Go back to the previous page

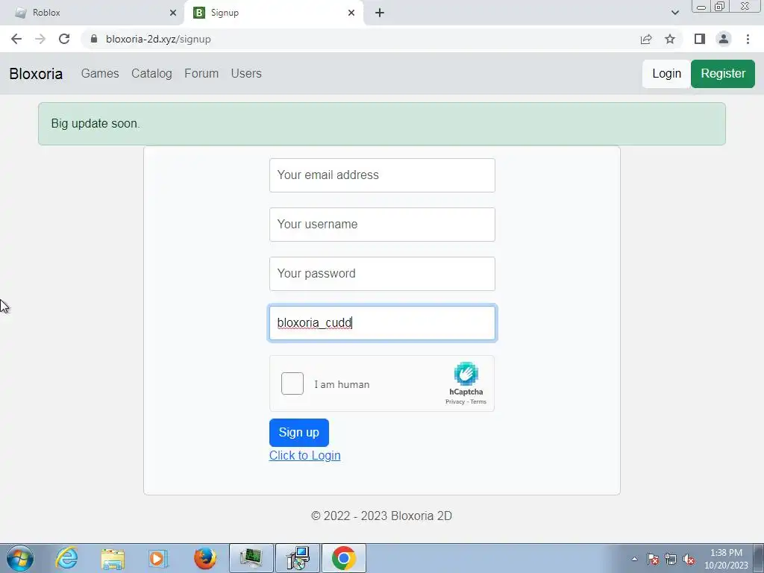pyautogui.click(x=16, y=39)
